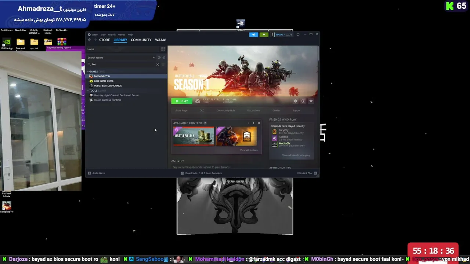Image resolution: width=470 pixels, height=264 pixels.
Task: Go back with Steam back arrow
Action: point(89,40)
